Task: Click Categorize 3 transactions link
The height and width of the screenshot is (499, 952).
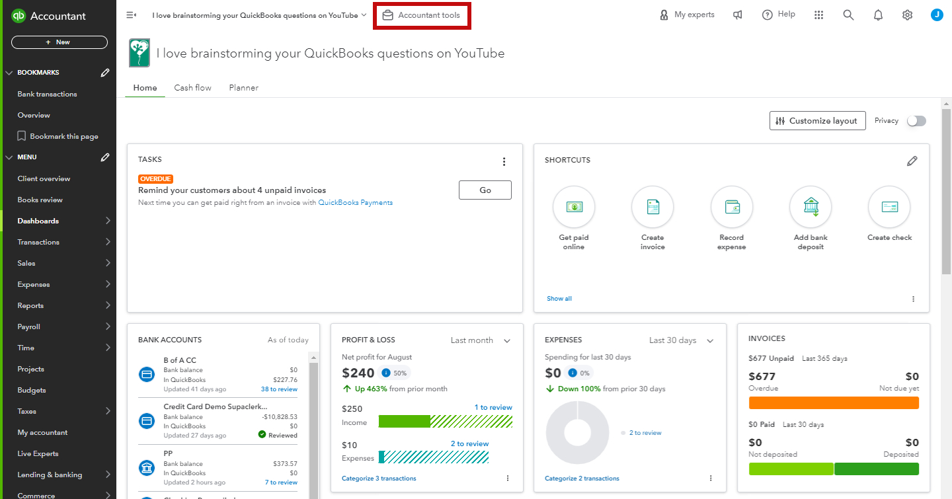Action: tap(379, 478)
